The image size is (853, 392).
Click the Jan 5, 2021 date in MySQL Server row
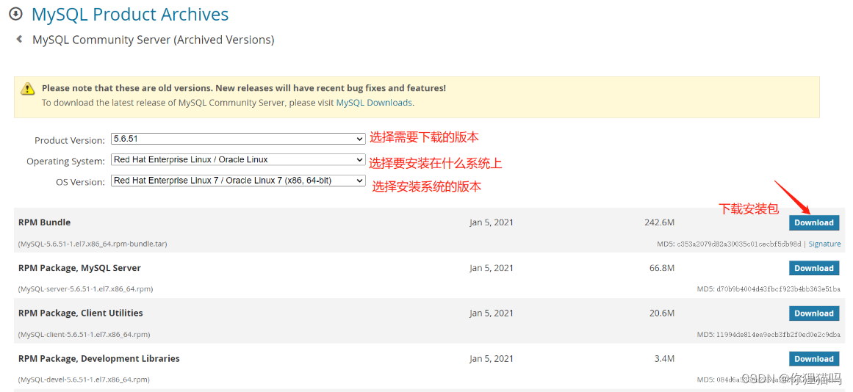pyautogui.click(x=492, y=268)
